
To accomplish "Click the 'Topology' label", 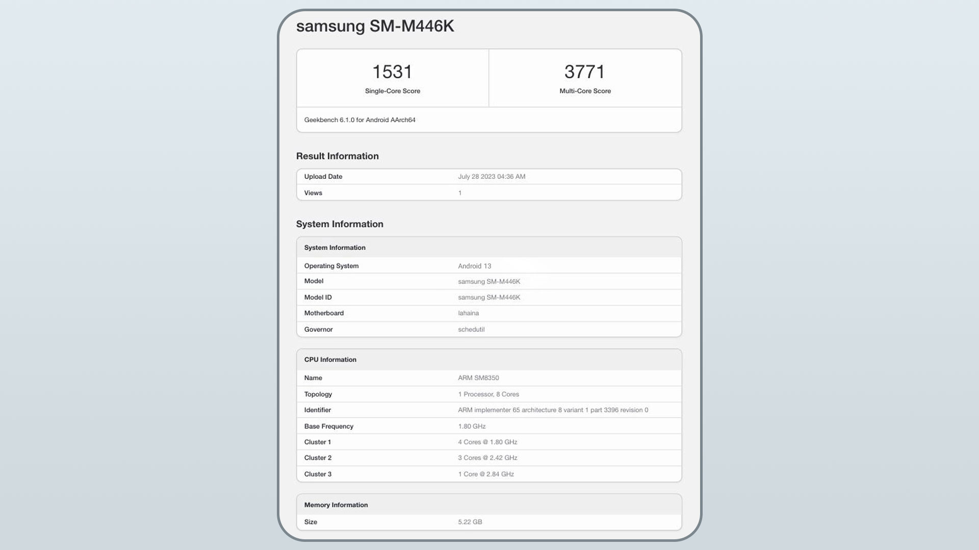I will pyautogui.click(x=318, y=394).
